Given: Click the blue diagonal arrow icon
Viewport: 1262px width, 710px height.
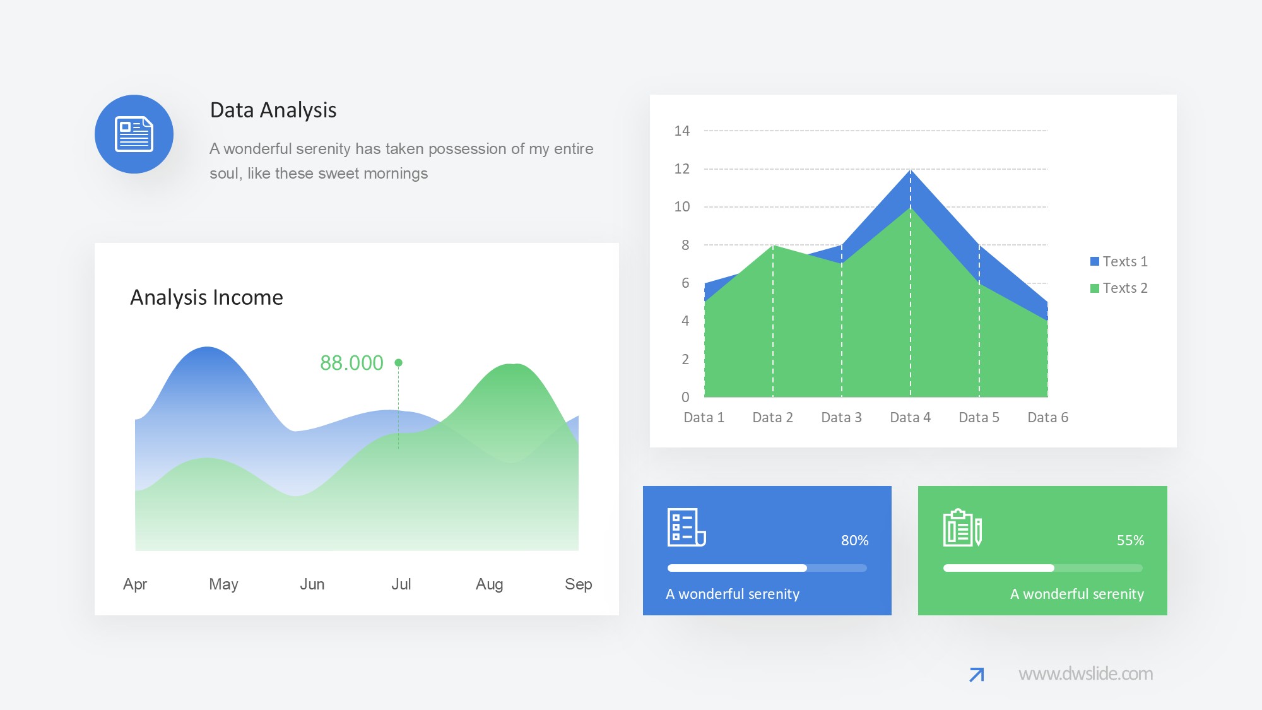Looking at the screenshot, I should coord(976,675).
